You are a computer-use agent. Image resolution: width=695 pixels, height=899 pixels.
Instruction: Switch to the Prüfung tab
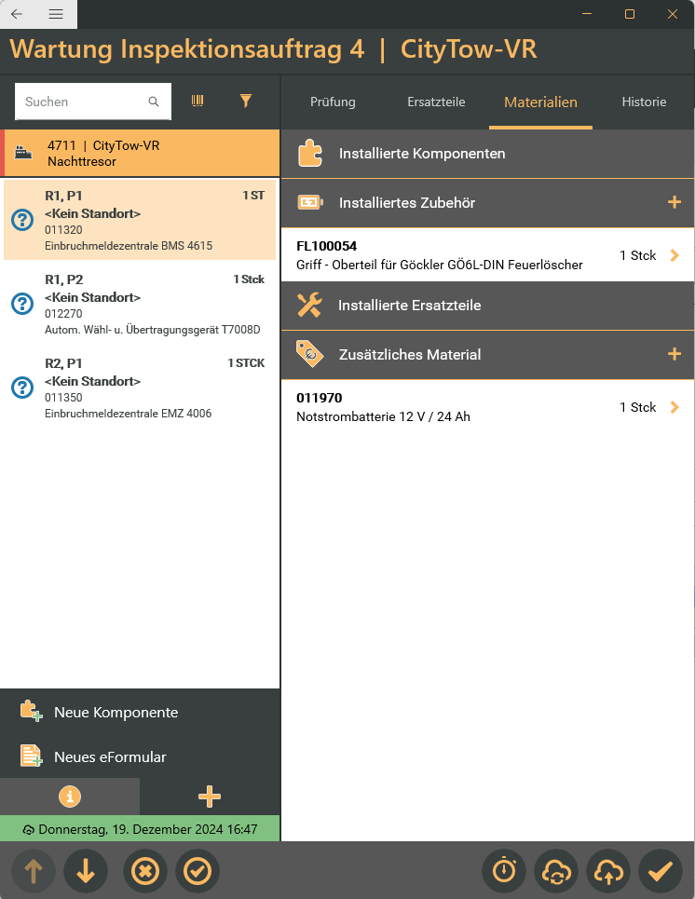coord(333,102)
